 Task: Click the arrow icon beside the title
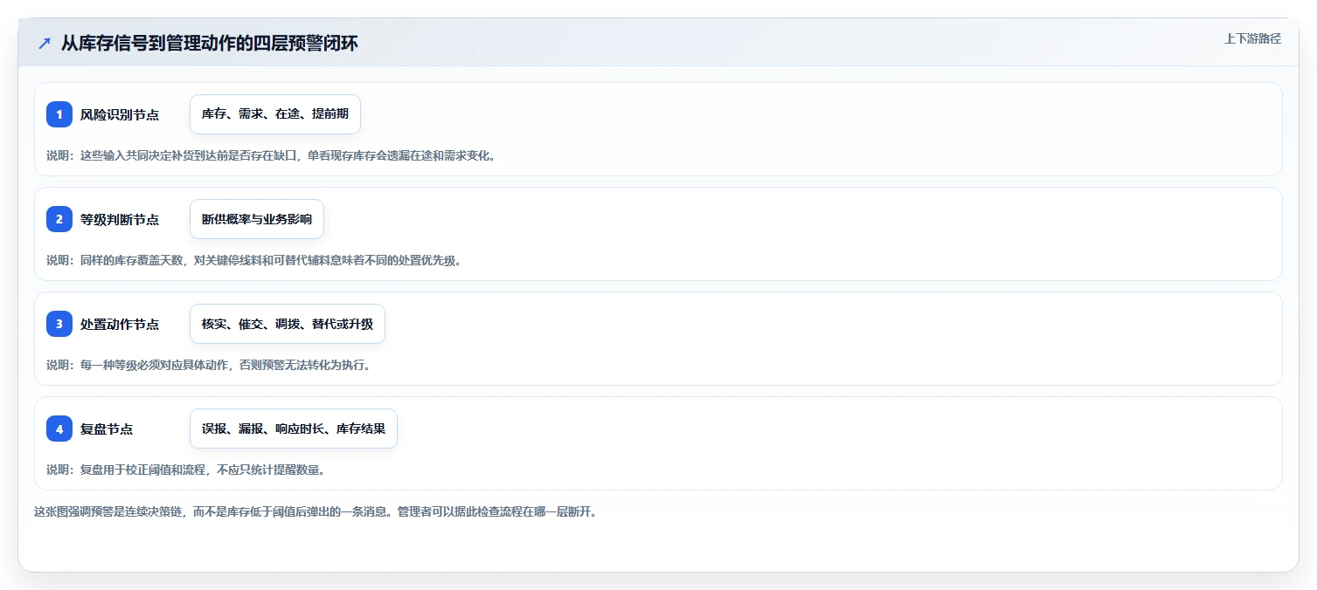45,43
